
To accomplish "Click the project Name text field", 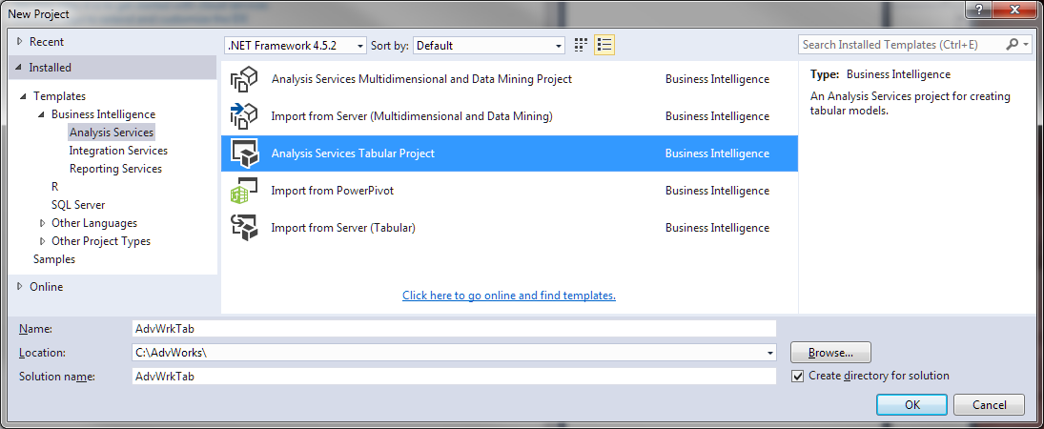I will pyautogui.click(x=454, y=328).
